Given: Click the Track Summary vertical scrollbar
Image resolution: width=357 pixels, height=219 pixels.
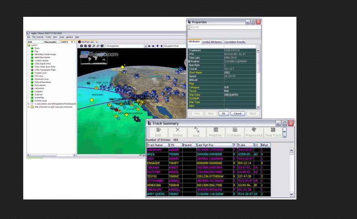Looking at the screenshot, I should point(291,173).
